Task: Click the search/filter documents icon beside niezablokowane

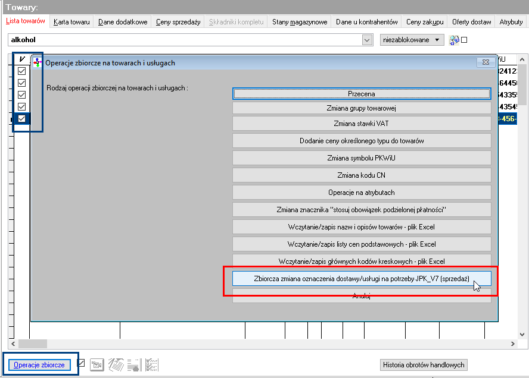Action: tap(454, 40)
